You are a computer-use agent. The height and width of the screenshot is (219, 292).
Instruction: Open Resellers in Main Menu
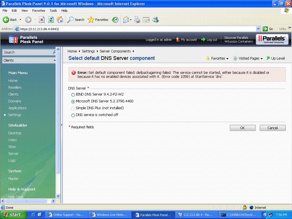[15, 87]
